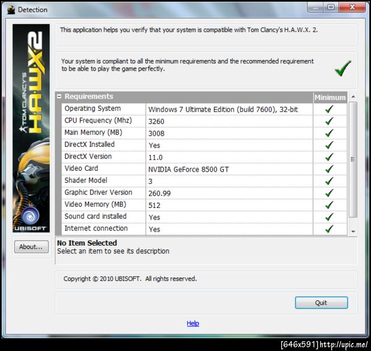This screenshot has width=371, height=351.
Task: Open the Help link
Action: [x=193, y=323]
